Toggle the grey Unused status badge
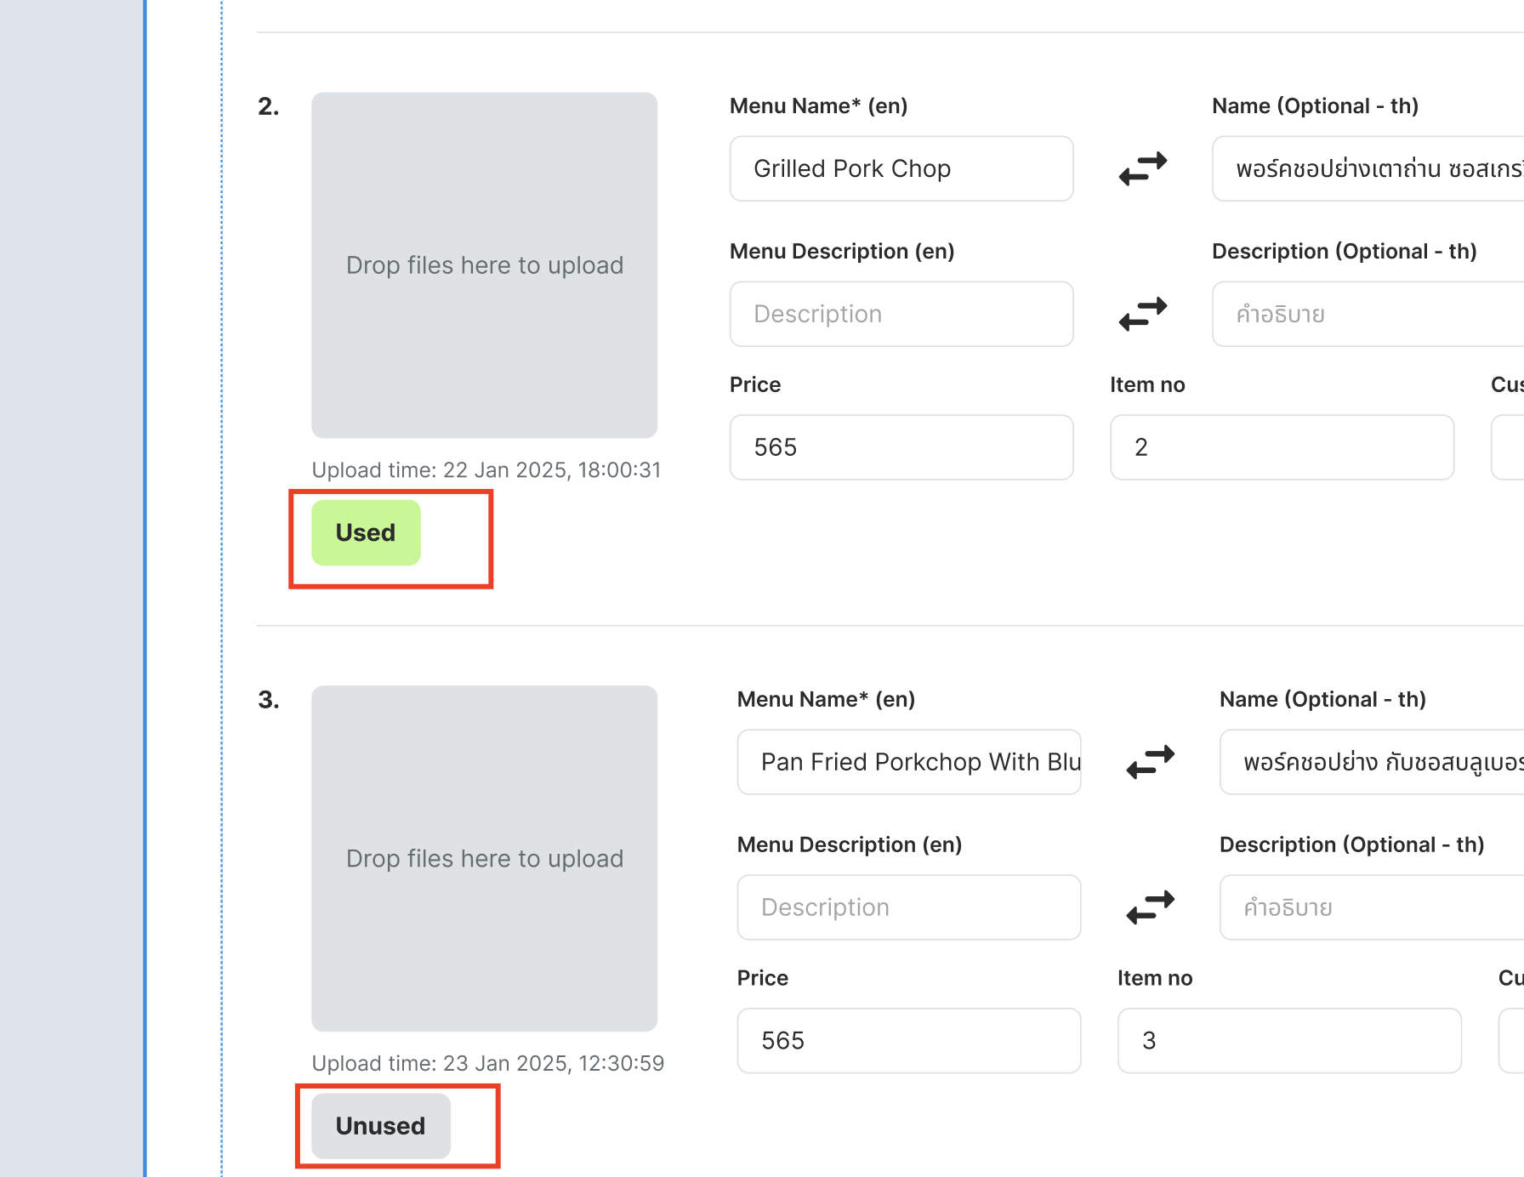1524x1177 pixels. tap(380, 1126)
